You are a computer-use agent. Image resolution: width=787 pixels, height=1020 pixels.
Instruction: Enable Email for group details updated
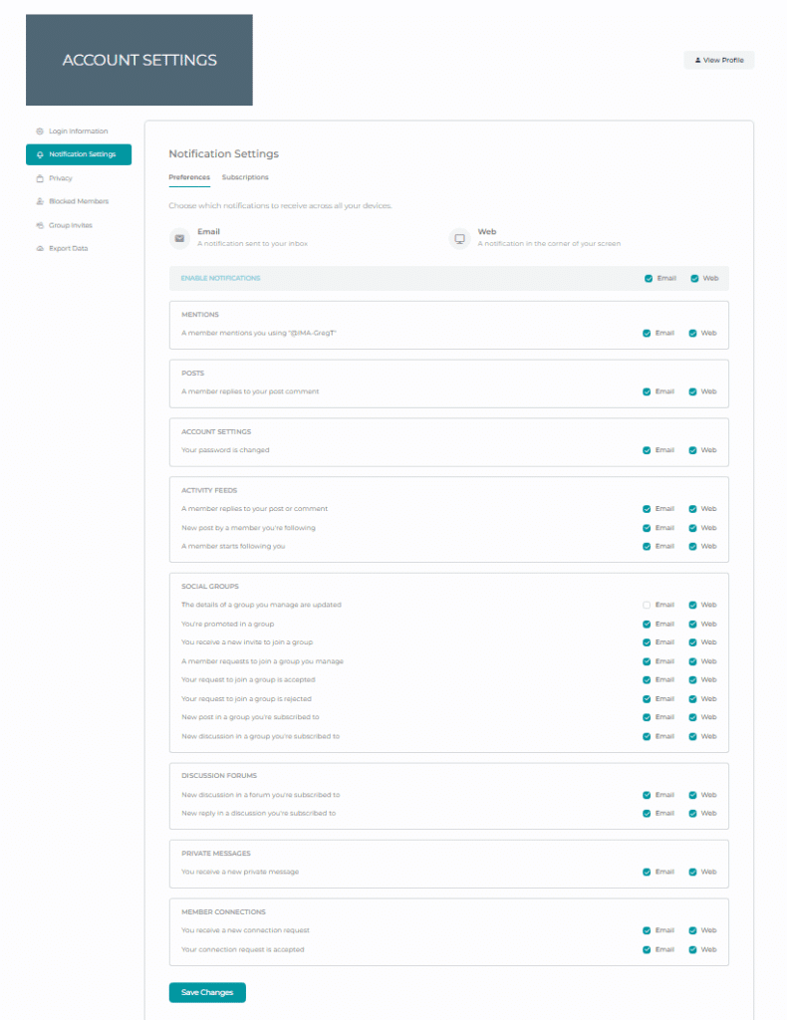648,605
